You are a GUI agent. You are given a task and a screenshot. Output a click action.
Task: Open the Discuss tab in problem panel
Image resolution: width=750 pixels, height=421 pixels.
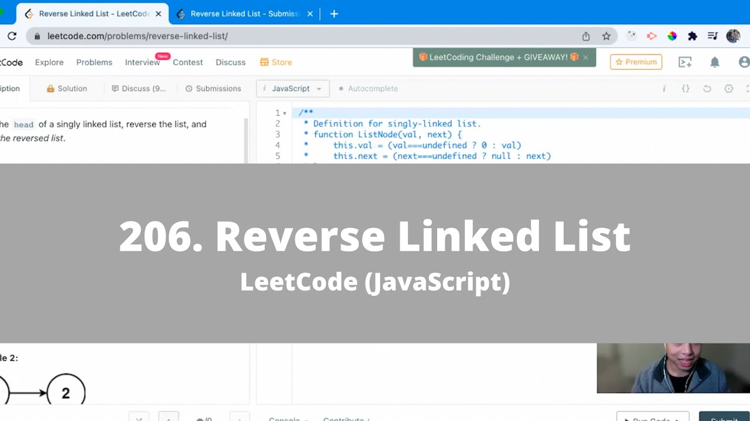tap(139, 89)
